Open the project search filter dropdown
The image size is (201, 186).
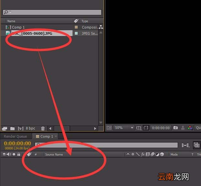coord(8,12)
